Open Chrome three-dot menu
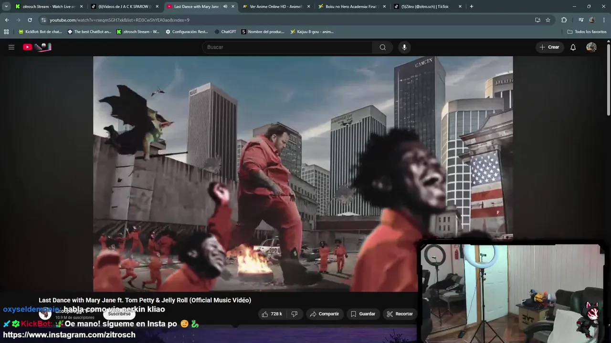 tap(604, 20)
